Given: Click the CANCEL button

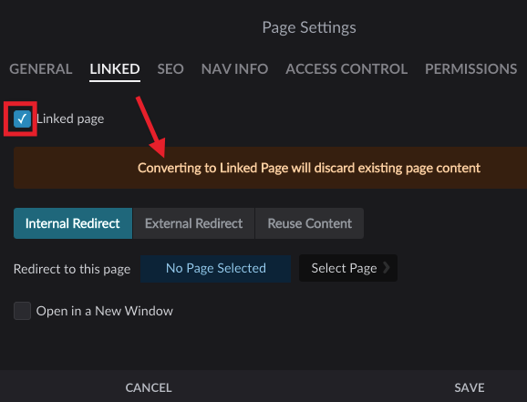Looking at the screenshot, I should 149,387.
